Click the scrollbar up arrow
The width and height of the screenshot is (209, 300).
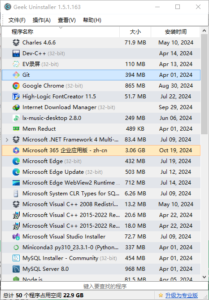pos(204,31)
